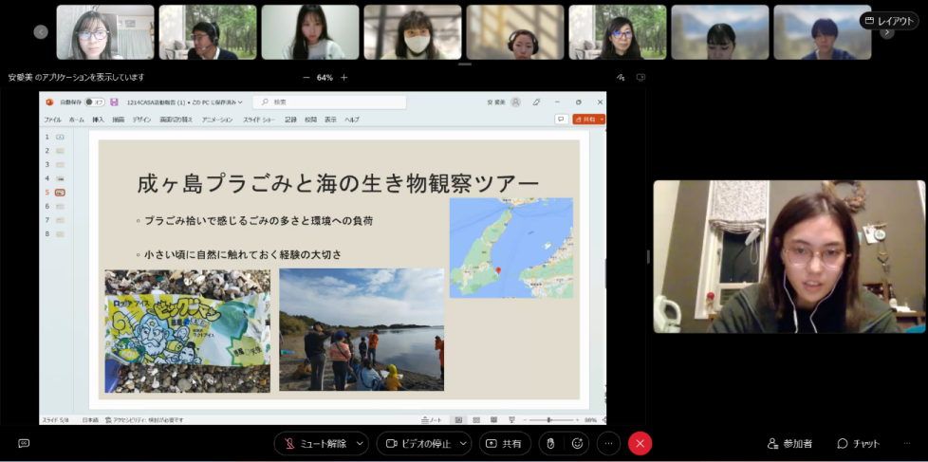The height and width of the screenshot is (462, 928).
Task: Leave meeting with red X button
Action: [x=640, y=444]
